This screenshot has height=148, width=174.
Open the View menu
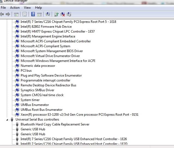(27, 8)
